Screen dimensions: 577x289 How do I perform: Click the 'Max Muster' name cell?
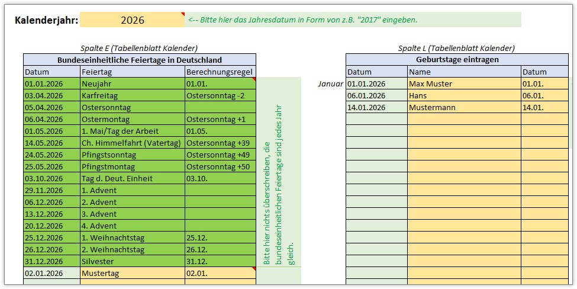pos(463,84)
